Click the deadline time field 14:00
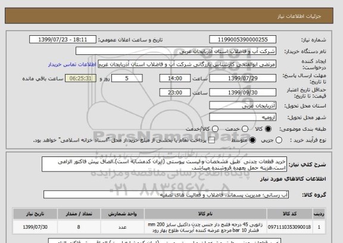Image resolution: width=343 pixels, height=243 pixels. 175,78
